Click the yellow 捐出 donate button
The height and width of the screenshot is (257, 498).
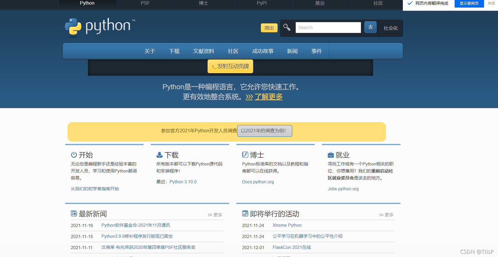click(269, 28)
